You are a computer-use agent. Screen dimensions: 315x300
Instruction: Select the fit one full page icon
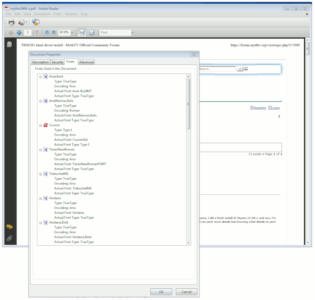pos(92,32)
